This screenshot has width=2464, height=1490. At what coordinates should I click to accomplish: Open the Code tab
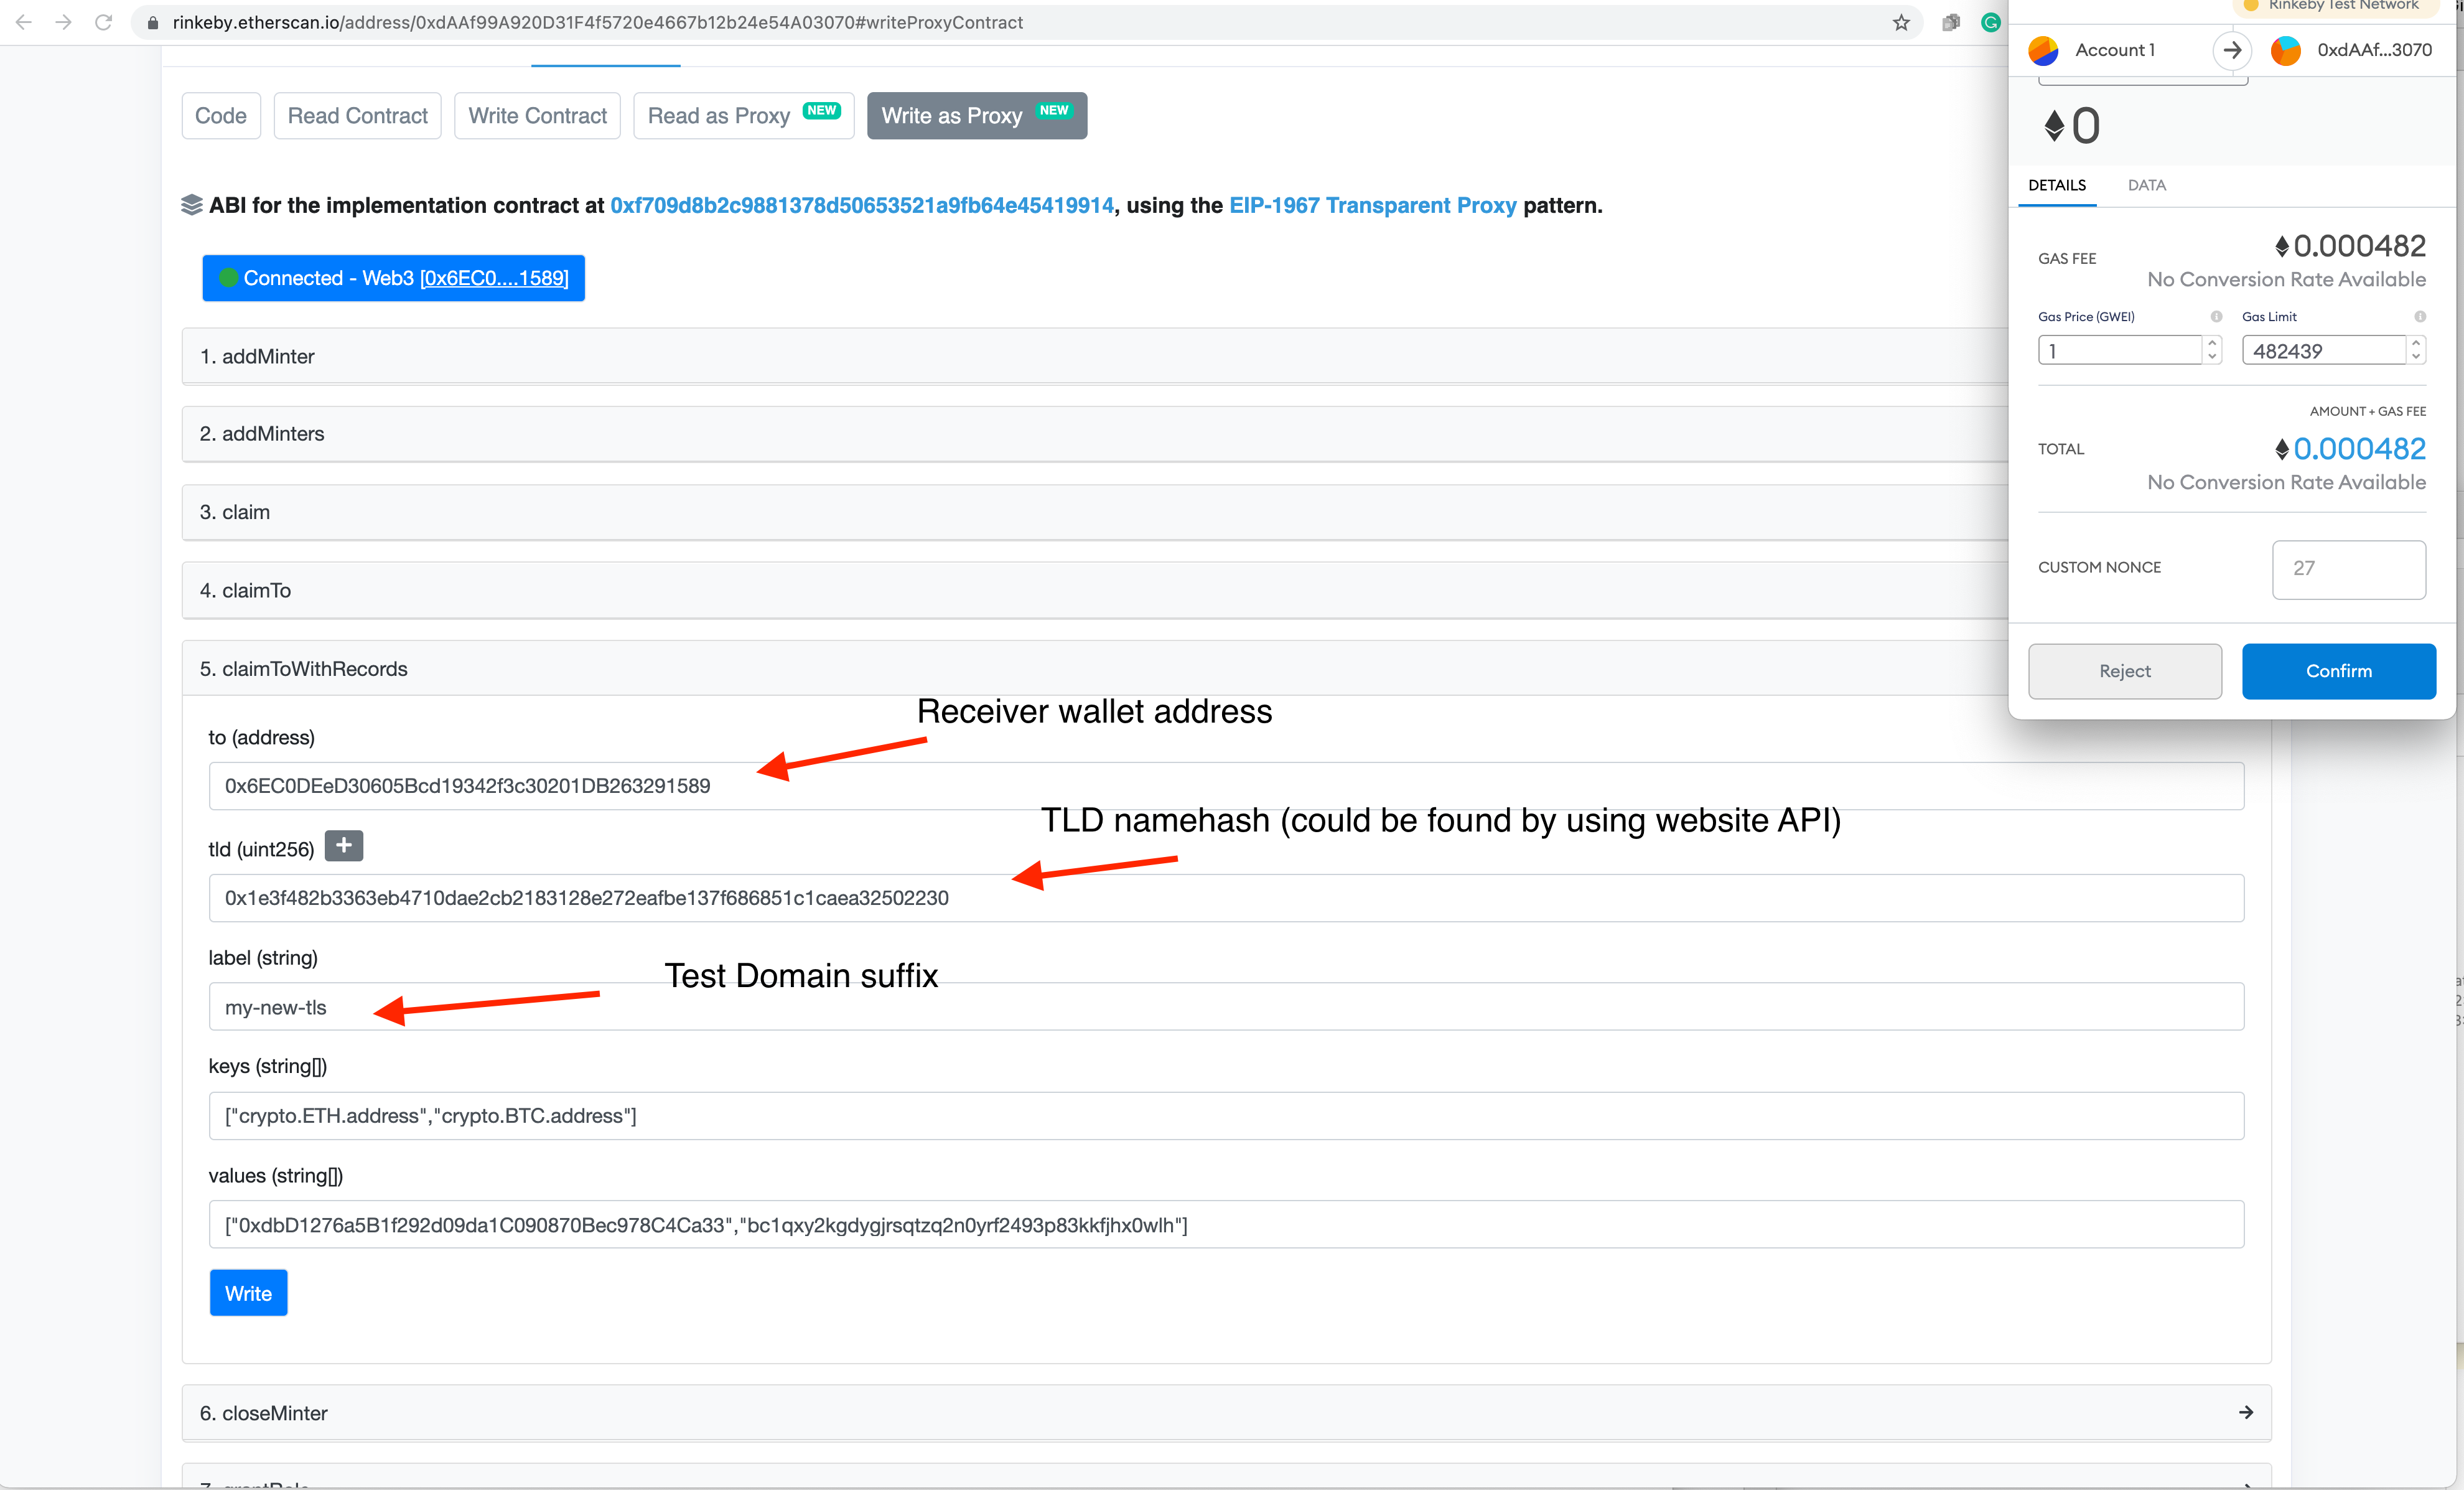tap(221, 116)
